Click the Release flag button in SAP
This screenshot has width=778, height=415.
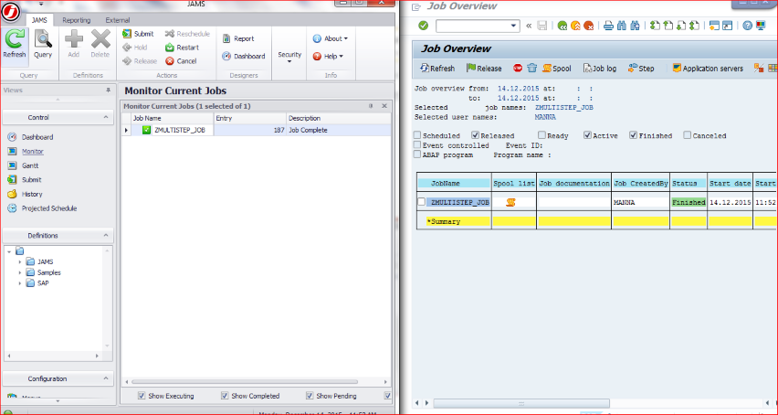pos(484,68)
